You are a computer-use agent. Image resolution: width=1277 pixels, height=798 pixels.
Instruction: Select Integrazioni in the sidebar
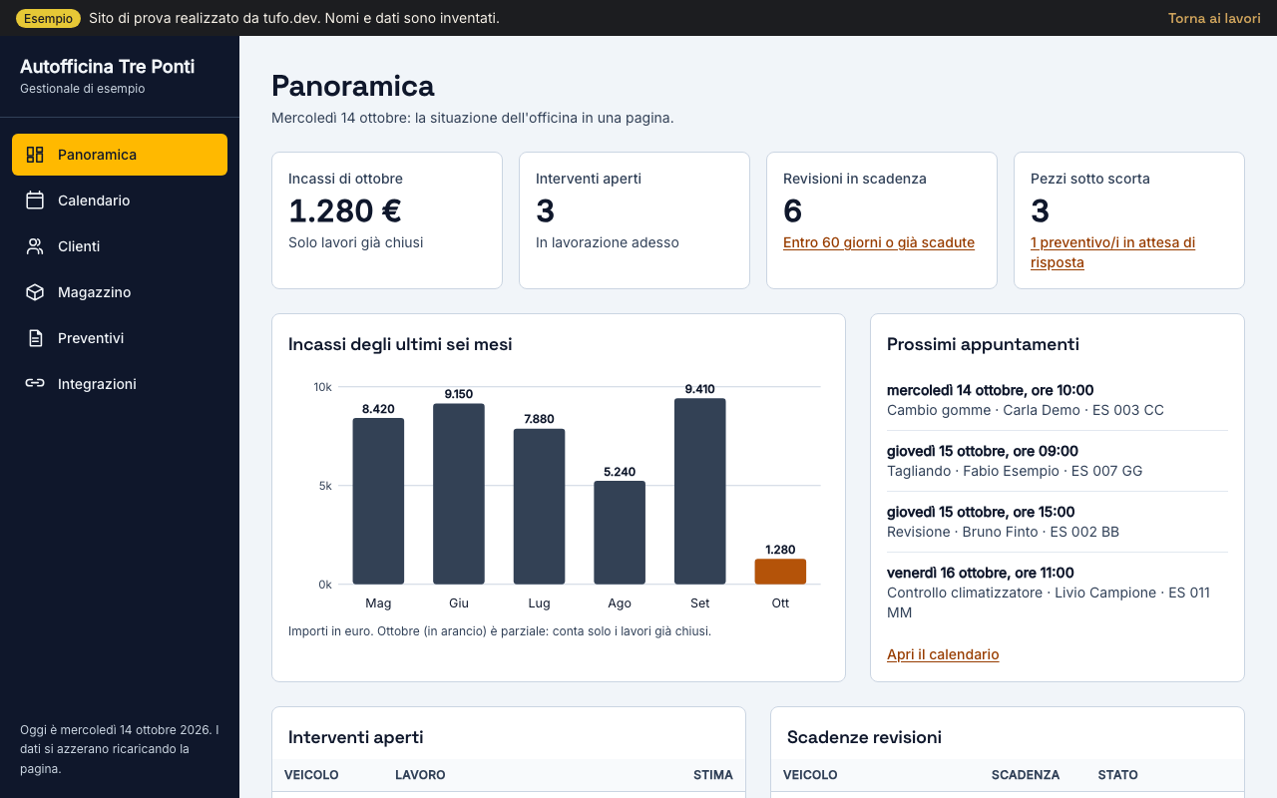click(x=120, y=384)
